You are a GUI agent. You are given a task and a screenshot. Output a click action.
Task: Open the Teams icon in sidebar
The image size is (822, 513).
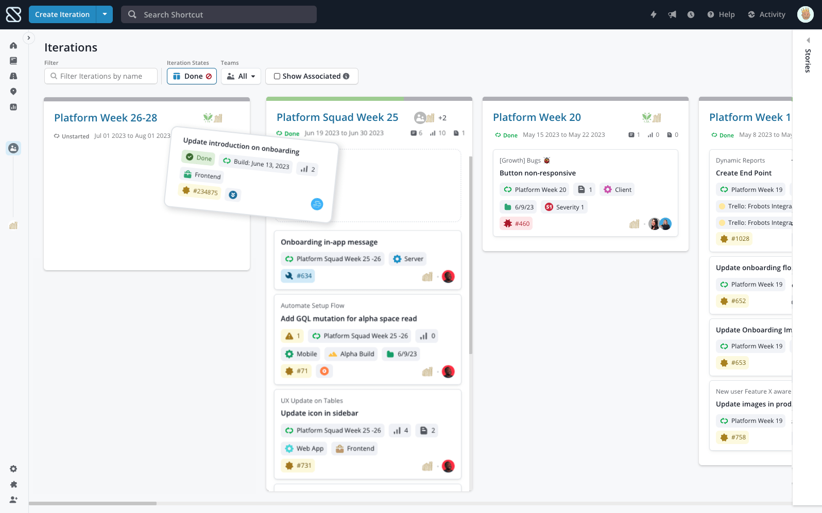[x=13, y=148]
